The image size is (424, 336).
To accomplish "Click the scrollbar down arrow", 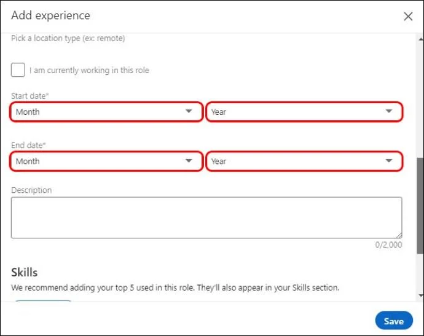I will point(421,295).
